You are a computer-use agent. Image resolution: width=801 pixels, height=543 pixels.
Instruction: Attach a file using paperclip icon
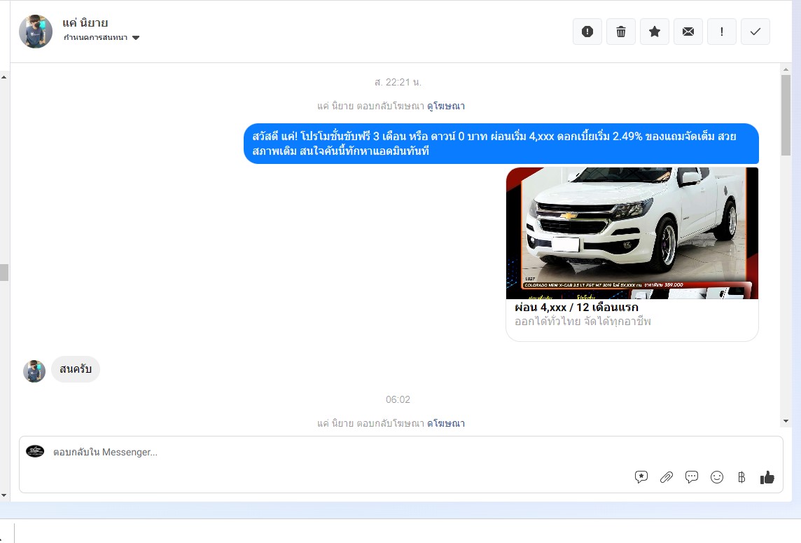(666, 477)
